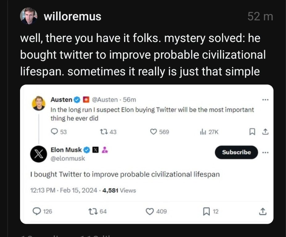This screenshot has height=237, width=286.
Task: Click the reply icon with 126 replies
Action: point(37,211)
